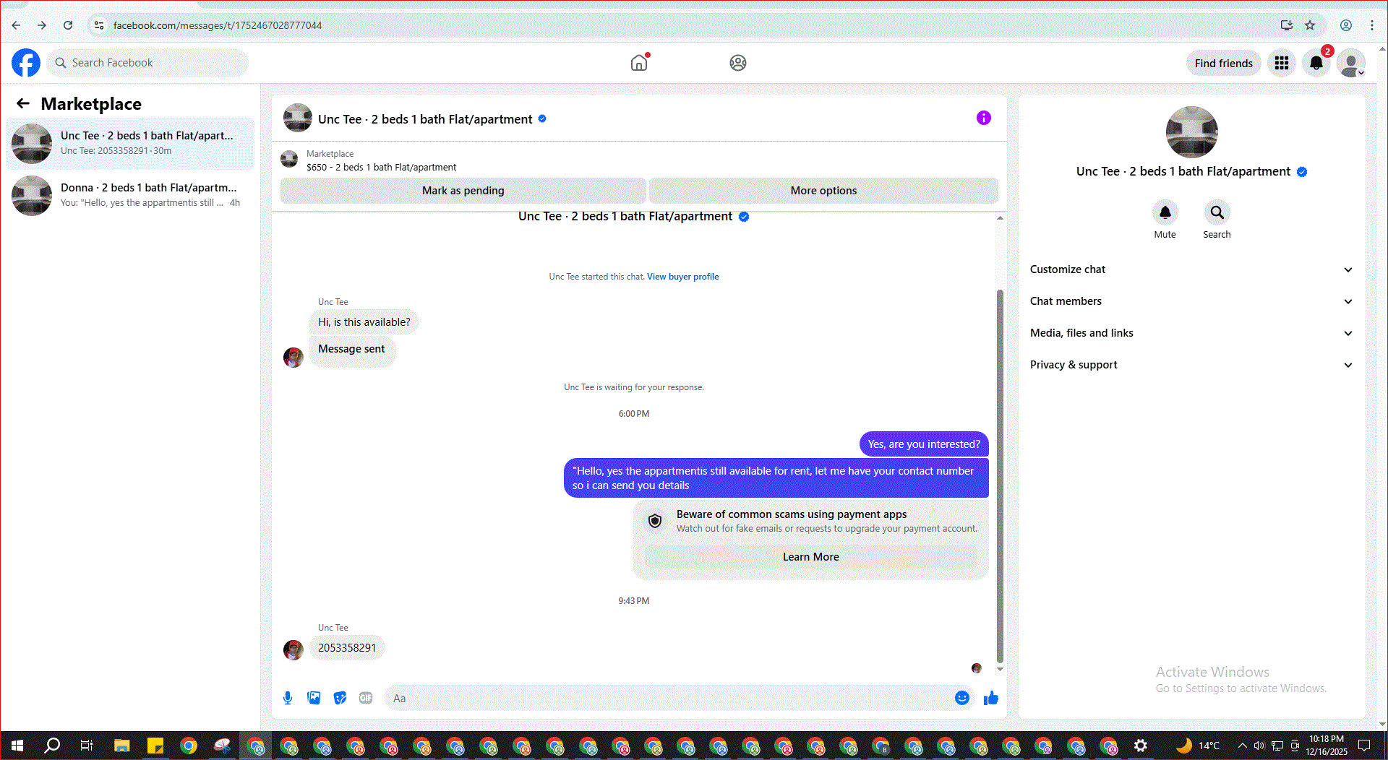Open Chrome profile icon in toolbar
This screenshot has width=1388, height=760.
pos(1346,25)
